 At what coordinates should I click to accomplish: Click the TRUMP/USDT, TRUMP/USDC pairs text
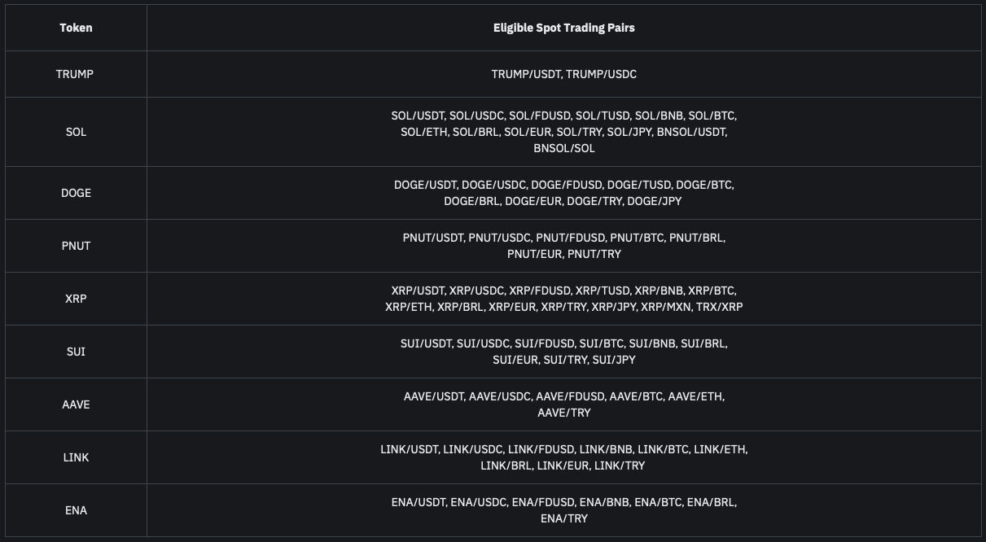click(563, 74)
